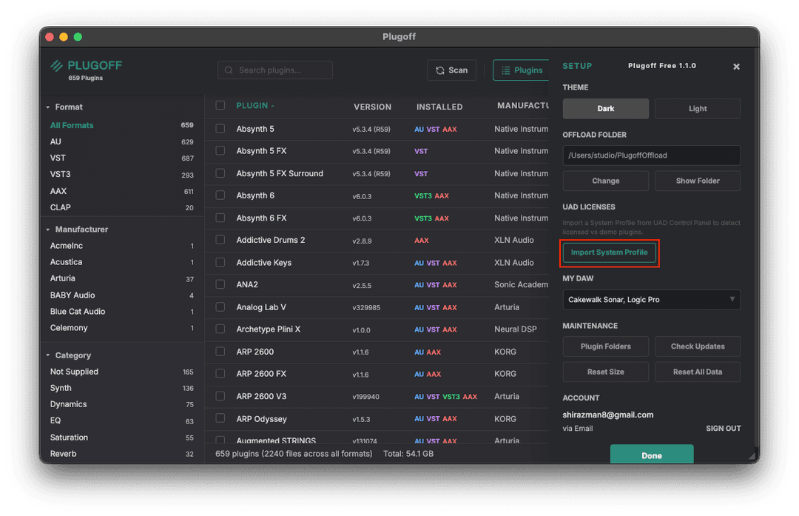Click Reset All Data button
799x516 pixels.
[697, 372]
